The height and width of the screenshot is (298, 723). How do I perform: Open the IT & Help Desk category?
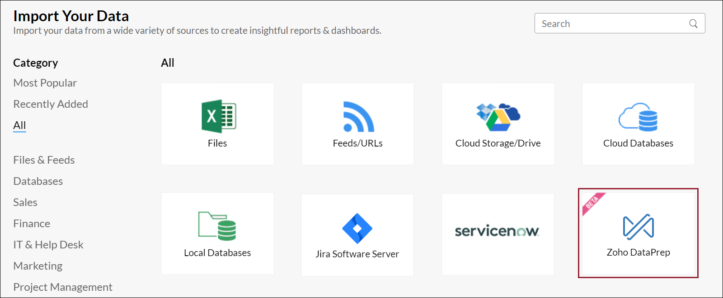[48, 244]
